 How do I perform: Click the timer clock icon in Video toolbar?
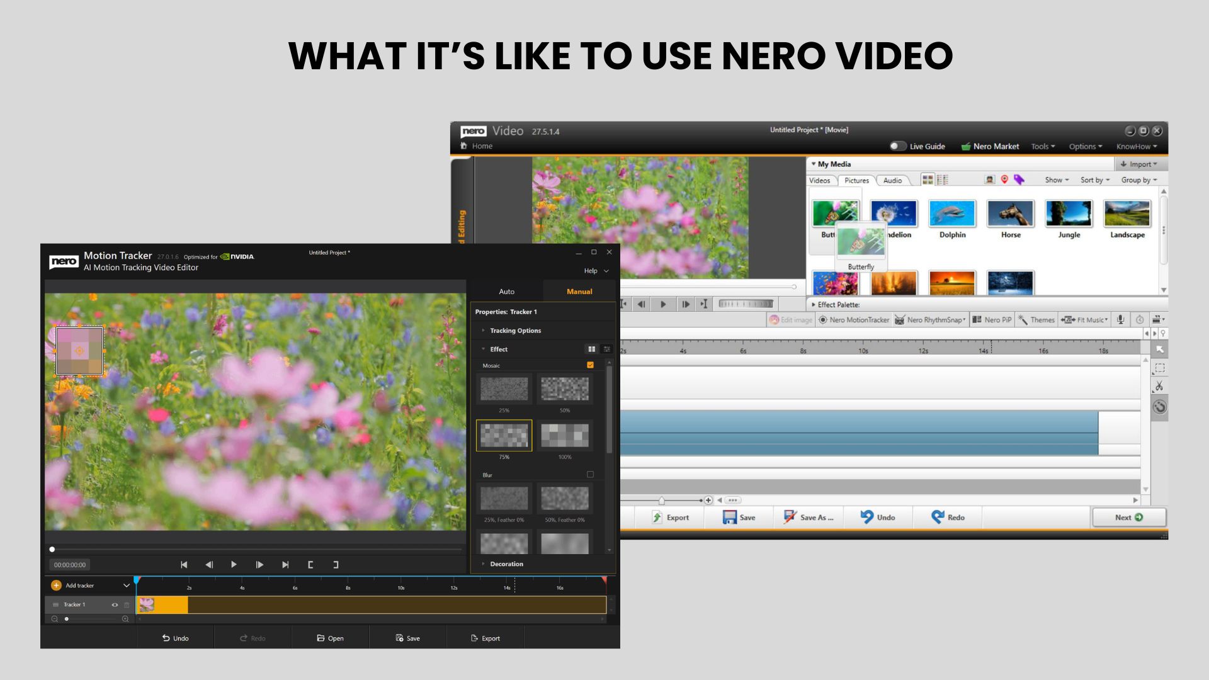pyautogui.click(x=1140, y=320)
